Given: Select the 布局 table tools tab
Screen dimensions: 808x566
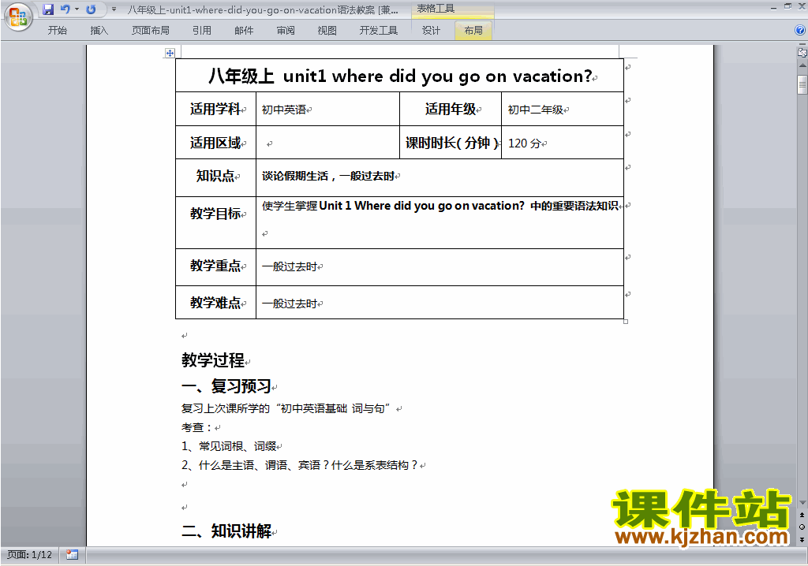Looking at the screenshot, I should click(x=473, y=31).
